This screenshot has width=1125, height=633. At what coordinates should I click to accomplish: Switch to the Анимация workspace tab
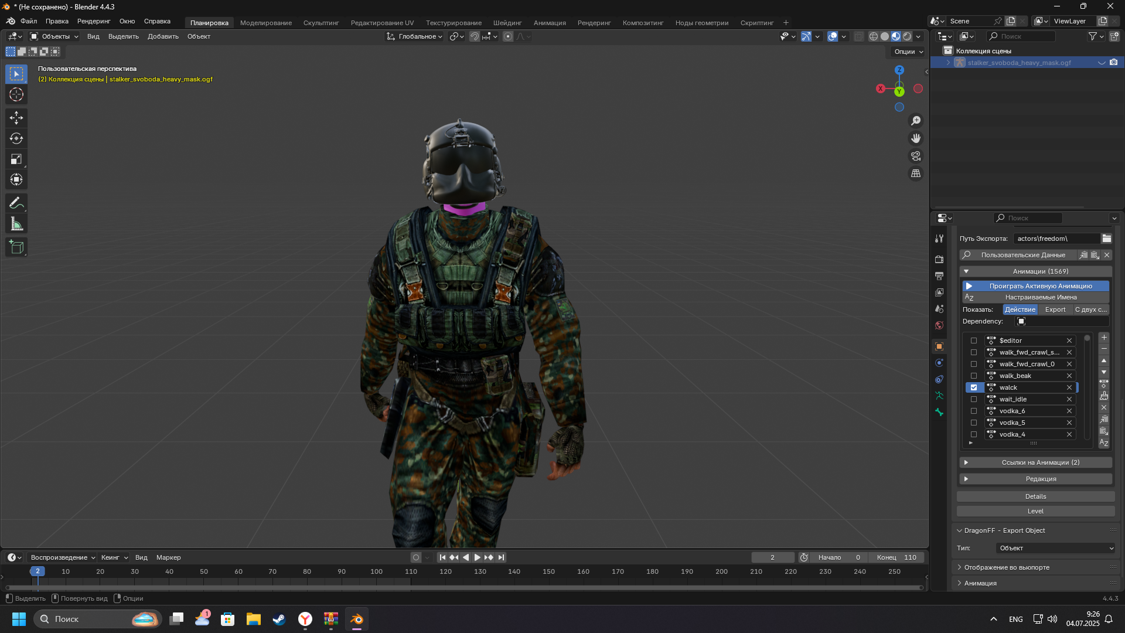[550, 23]
